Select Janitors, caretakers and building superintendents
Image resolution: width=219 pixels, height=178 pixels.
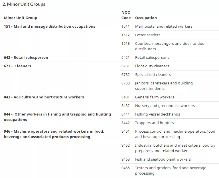coord(164,86)
